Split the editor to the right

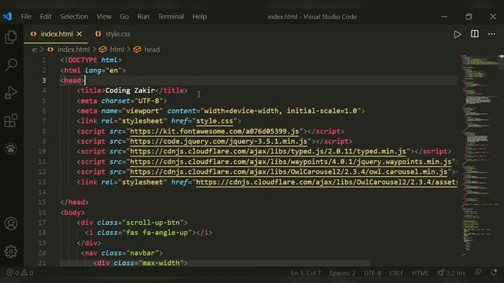[x=474, y=34]
